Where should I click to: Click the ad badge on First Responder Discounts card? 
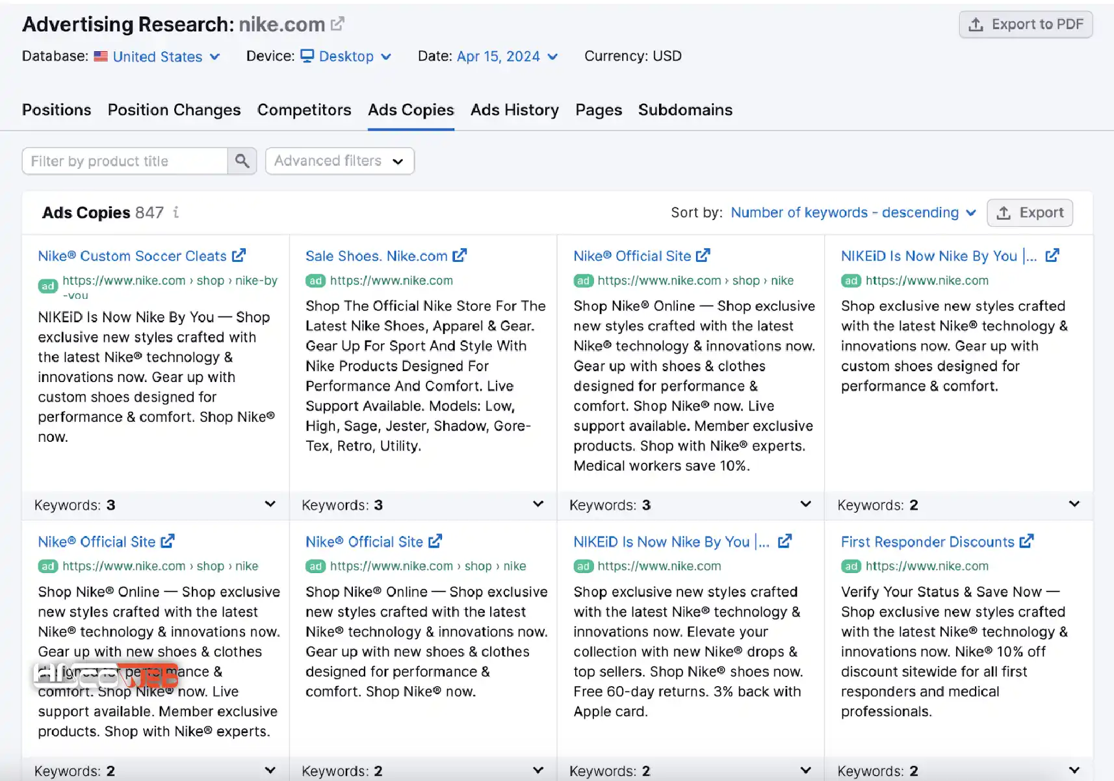click(851, 567)
